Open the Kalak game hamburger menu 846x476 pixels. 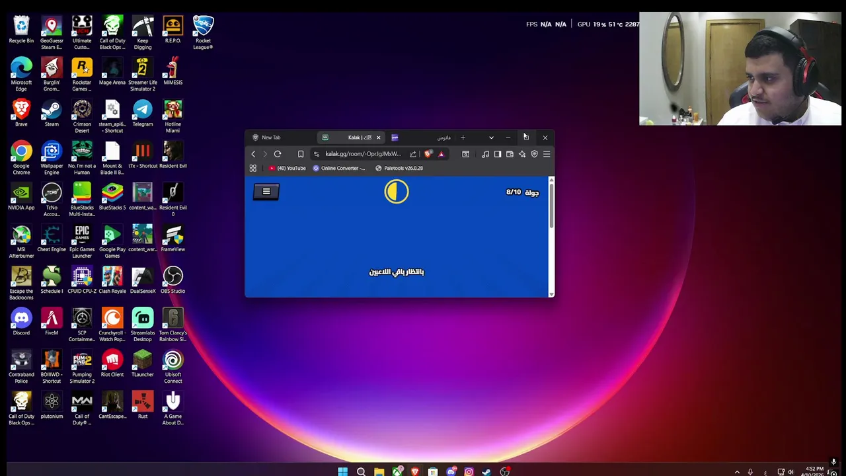point(266,192)
